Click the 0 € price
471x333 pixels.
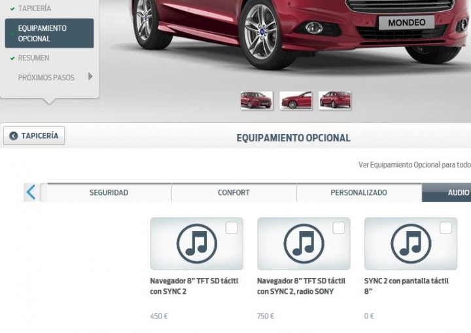pos(369,316)
